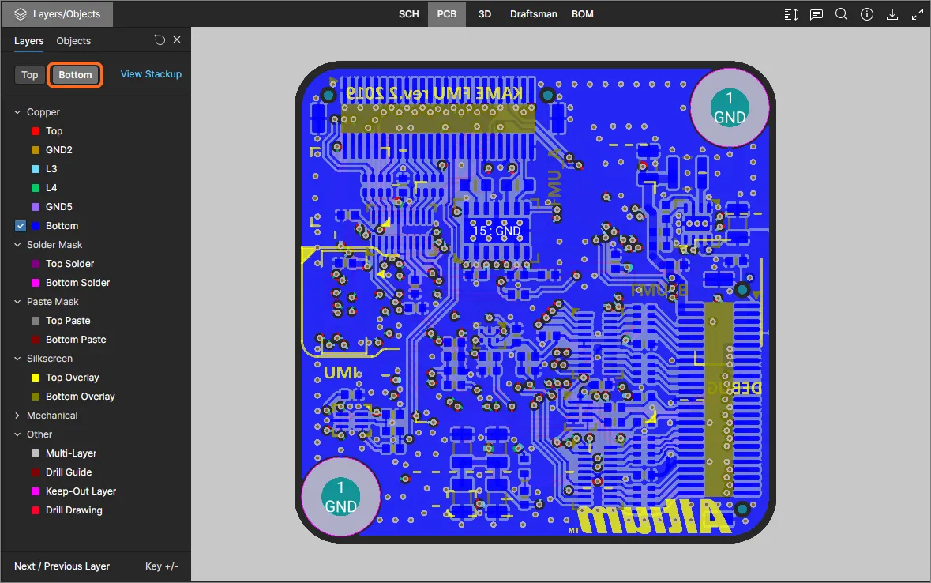Open the BOM tab

click(x=583, y=14)
